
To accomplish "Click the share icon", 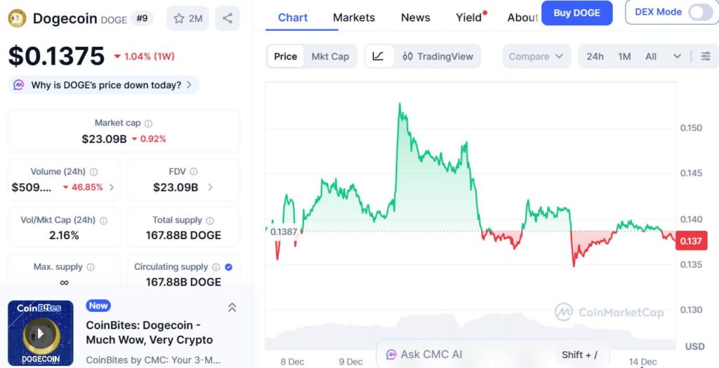I will 227,18.
